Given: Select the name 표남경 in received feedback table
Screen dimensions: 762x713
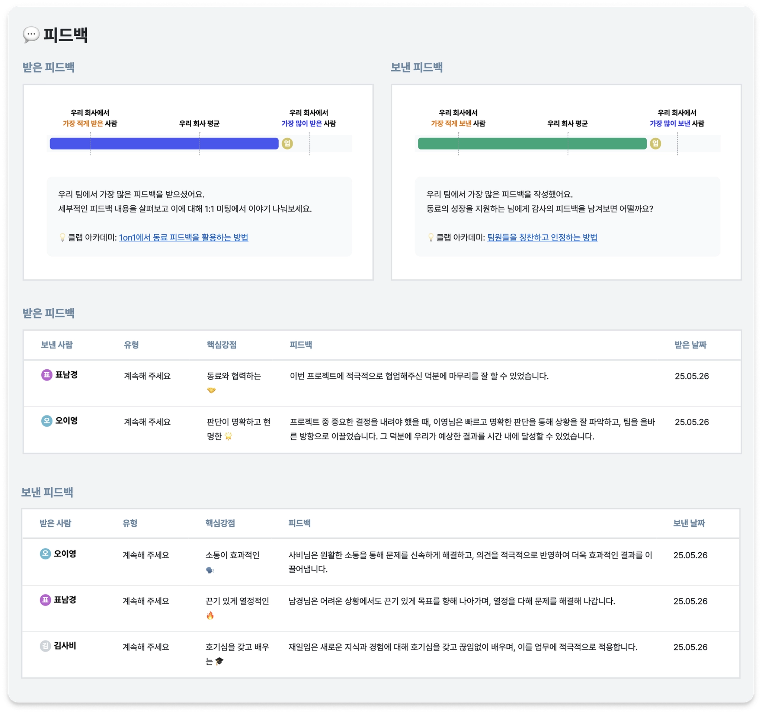Looking at the screenshot, I should 66,375.
